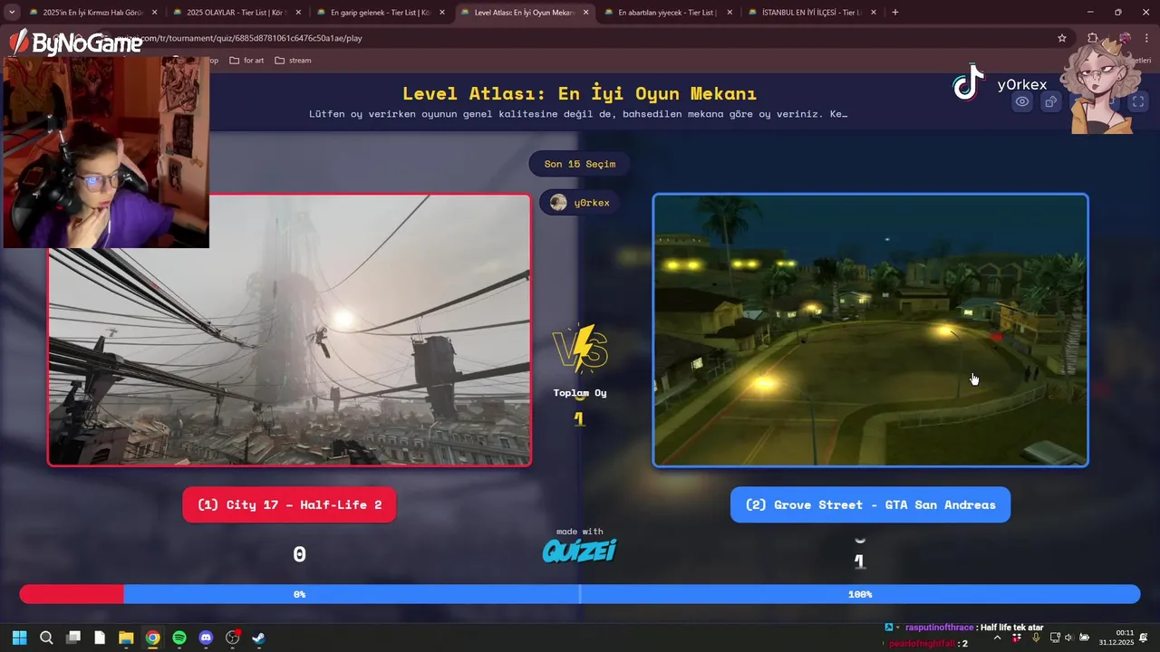Click the microphone icon in system tray
1160x652 pixels.
coord(1036,638)
